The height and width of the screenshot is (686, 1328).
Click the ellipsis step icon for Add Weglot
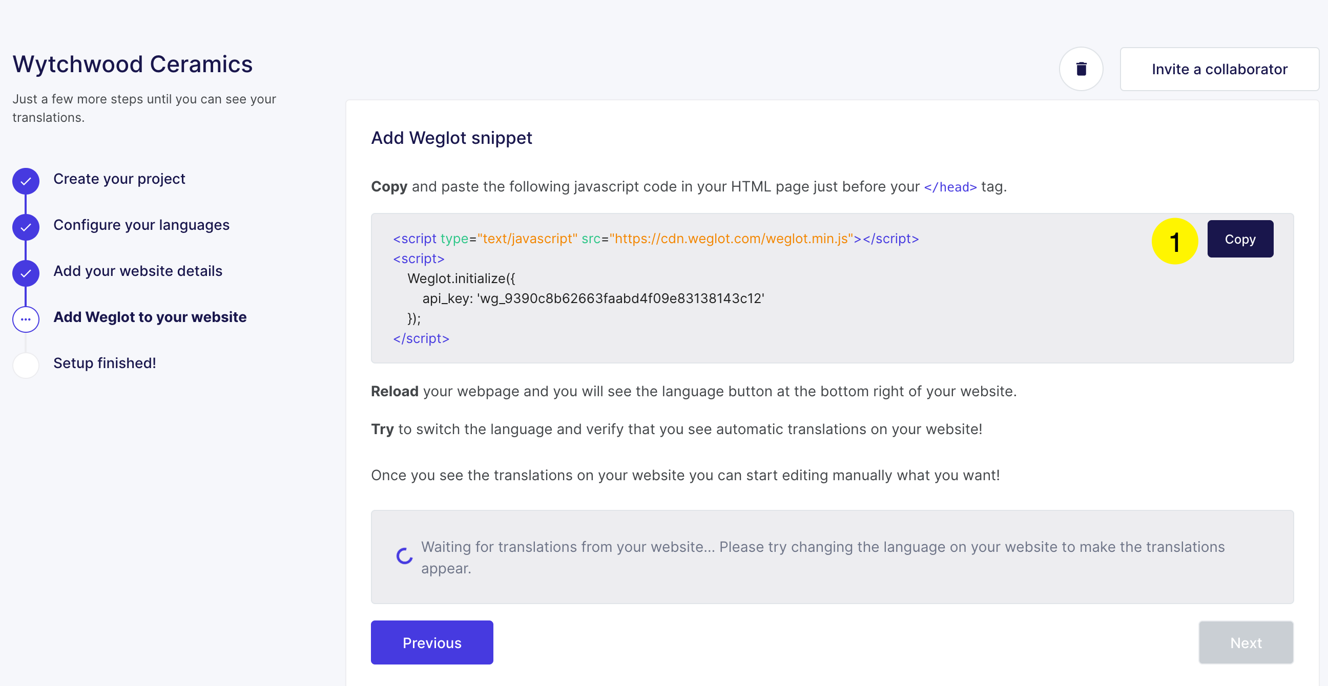pos(26,319)
